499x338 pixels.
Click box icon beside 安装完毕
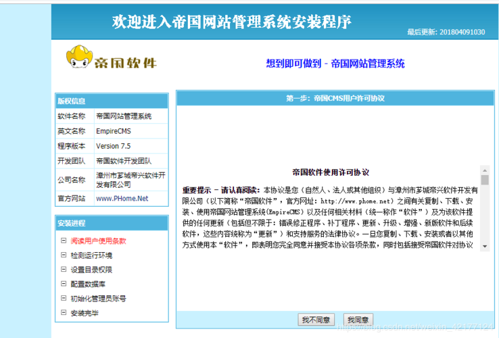click(64, 312)
